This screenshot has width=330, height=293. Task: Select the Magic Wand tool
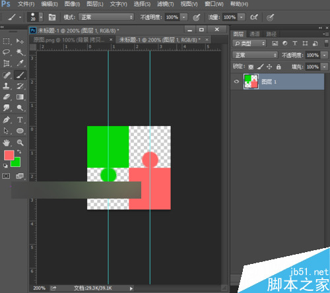20,52
